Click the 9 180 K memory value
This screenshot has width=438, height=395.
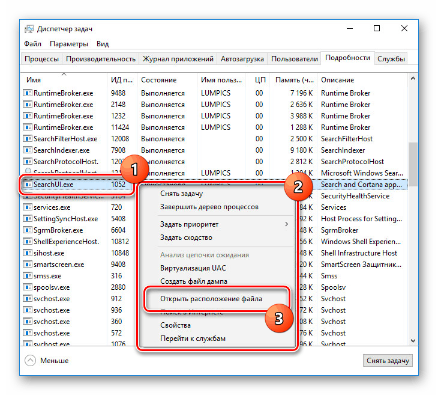pos(301,150)
